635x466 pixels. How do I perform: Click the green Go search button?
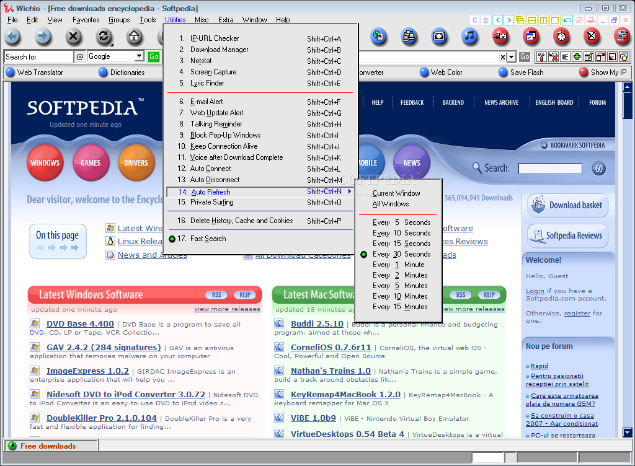point(154,56)
